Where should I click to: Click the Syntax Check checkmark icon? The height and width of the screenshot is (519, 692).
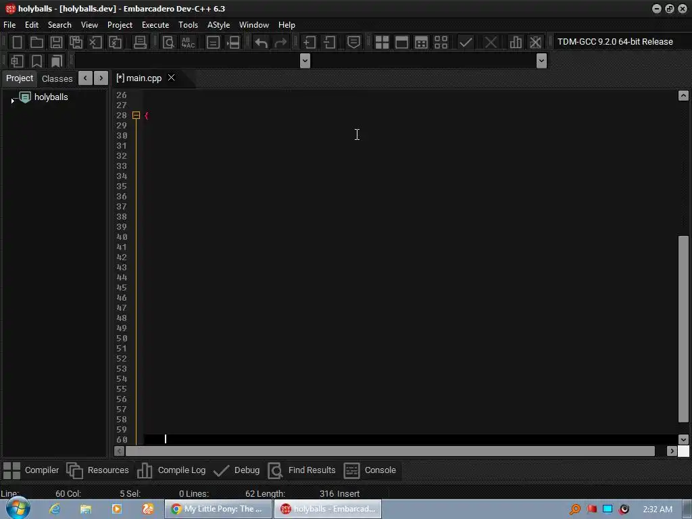pos(466,43)
